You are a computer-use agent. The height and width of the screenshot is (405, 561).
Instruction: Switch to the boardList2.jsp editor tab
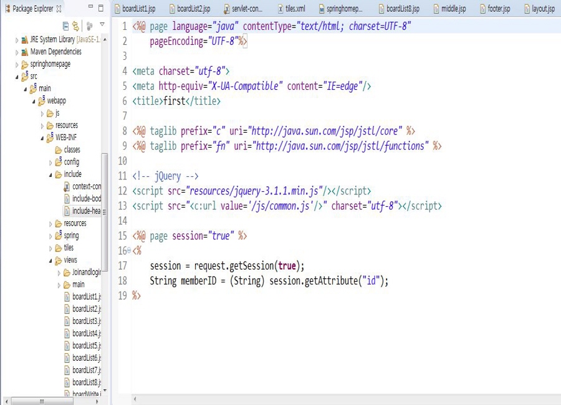tap(190, 9)
